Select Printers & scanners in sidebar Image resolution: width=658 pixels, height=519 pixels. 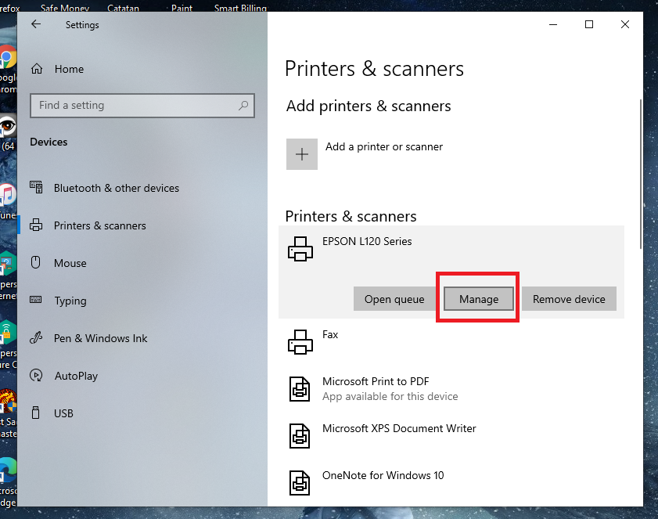[99, 225]
